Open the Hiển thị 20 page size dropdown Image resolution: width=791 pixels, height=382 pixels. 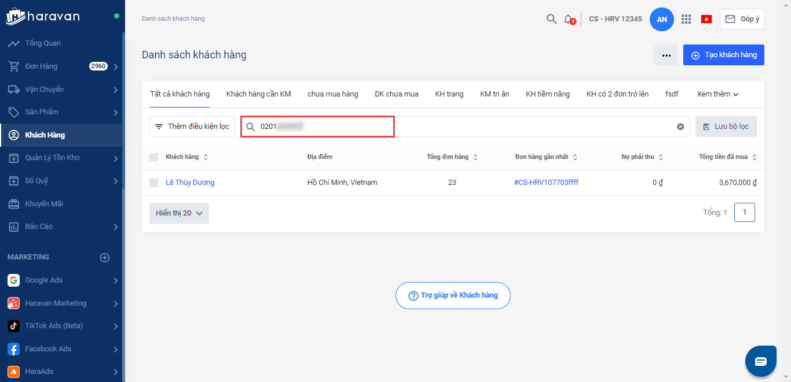[179, 213]
